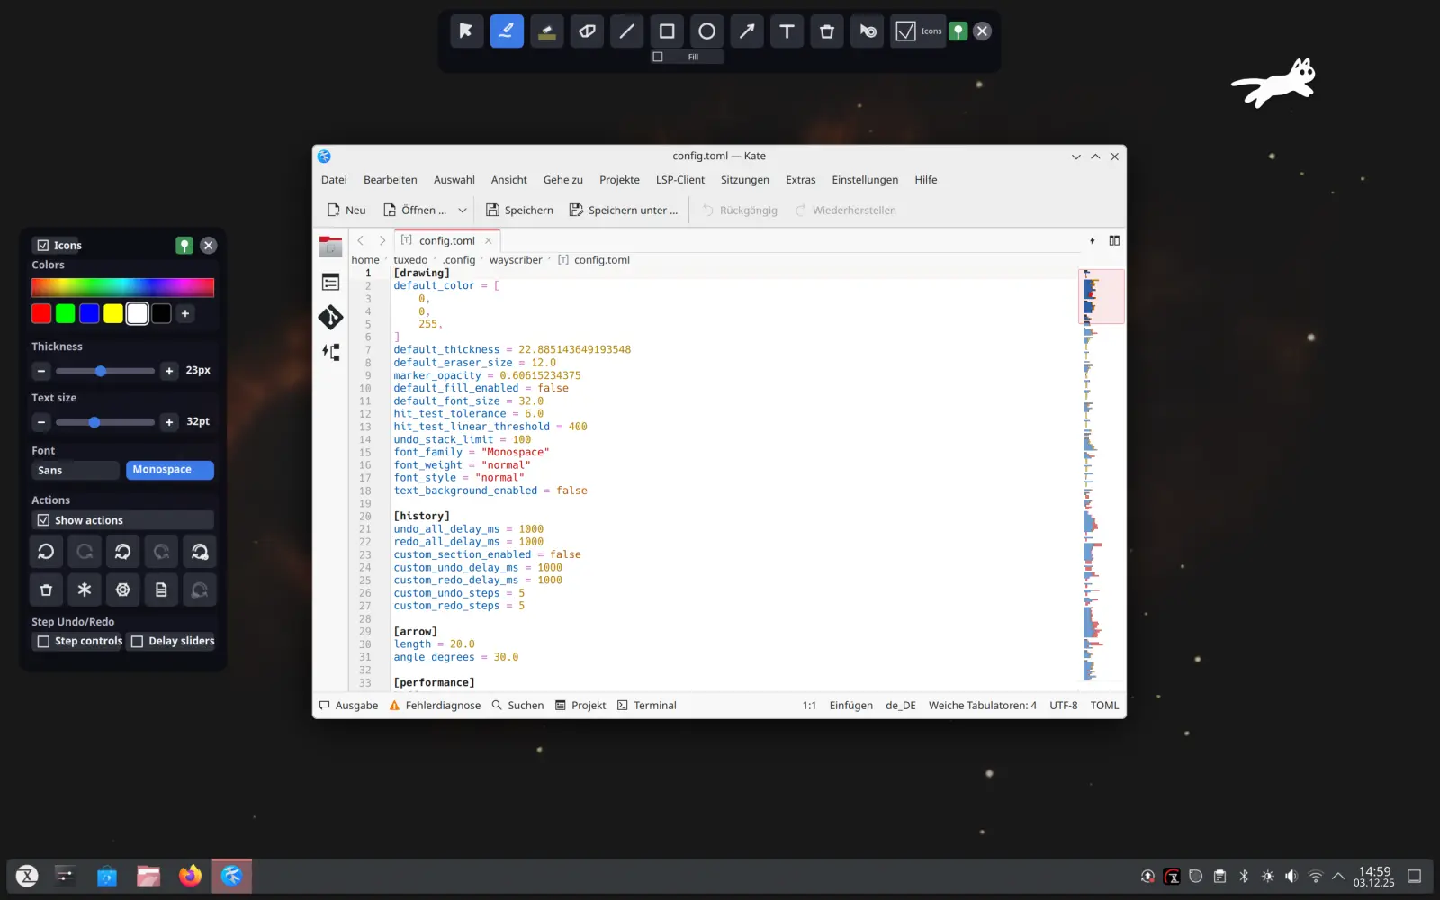Select the arrow drawing tool

(746, 31)
